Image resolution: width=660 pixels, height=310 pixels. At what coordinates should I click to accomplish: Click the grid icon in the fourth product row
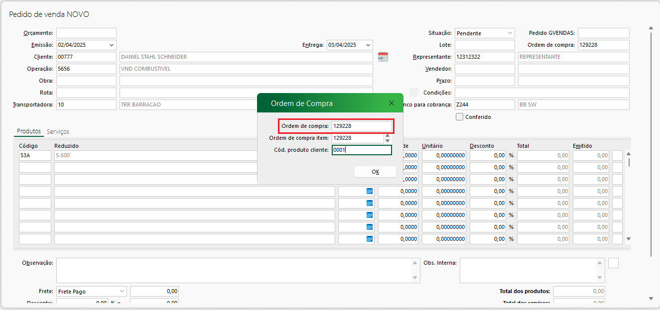[370, 191]
